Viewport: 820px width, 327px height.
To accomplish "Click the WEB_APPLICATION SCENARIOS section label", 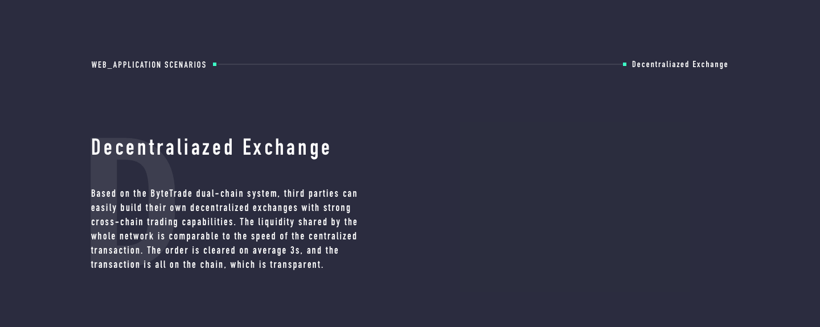I will 149,65.
